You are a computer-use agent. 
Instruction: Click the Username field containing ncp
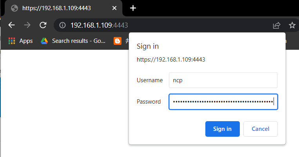[223, 80]
